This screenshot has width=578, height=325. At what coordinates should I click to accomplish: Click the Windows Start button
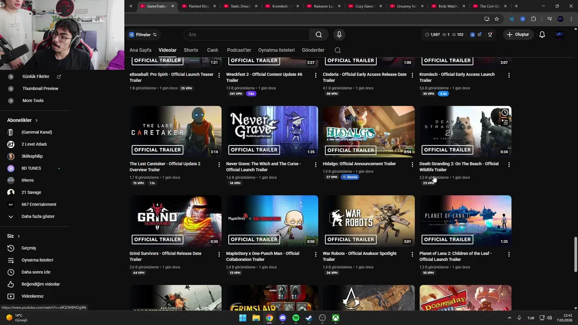[x=242, y=318]
